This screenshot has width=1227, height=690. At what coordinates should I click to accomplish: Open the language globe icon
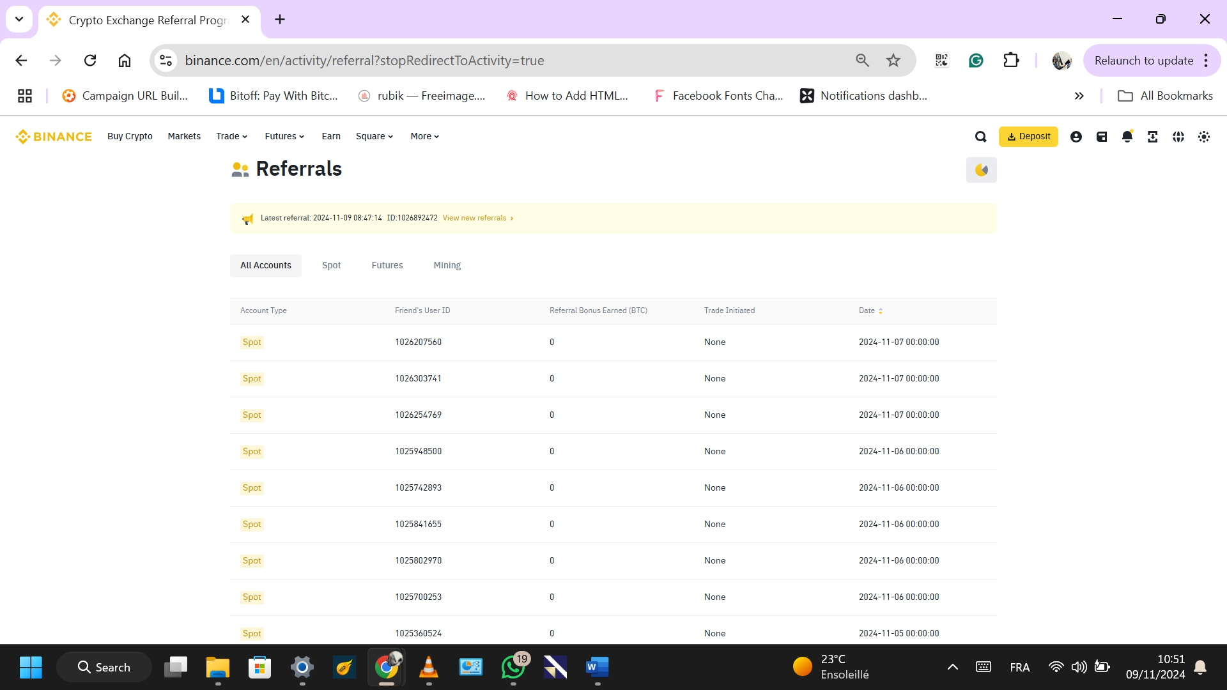(x=1178, y=137)
